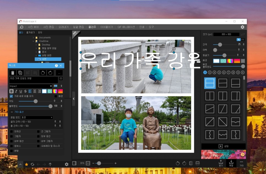The width and height of the screenshot is (266, 174).
Task: Enable 오버레이 및 마스크 checkbox
Action: point(38,146)
